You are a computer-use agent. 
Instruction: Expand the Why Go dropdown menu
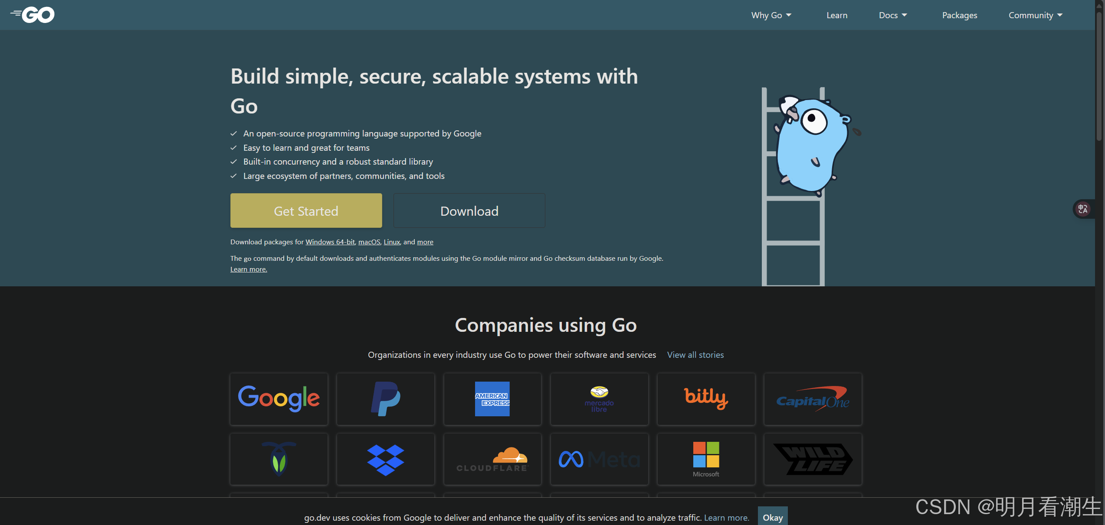771,15
